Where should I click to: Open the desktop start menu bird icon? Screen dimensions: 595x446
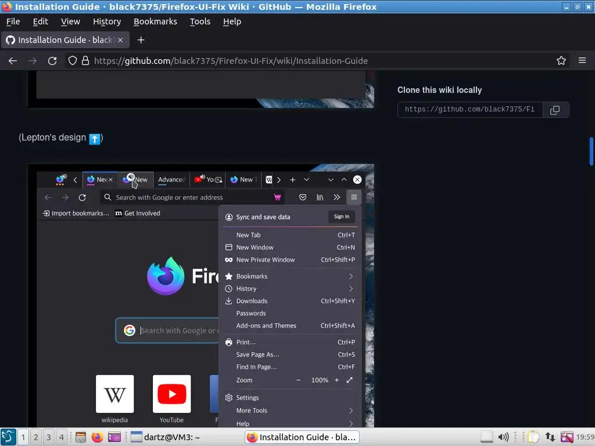click(8, 437)
